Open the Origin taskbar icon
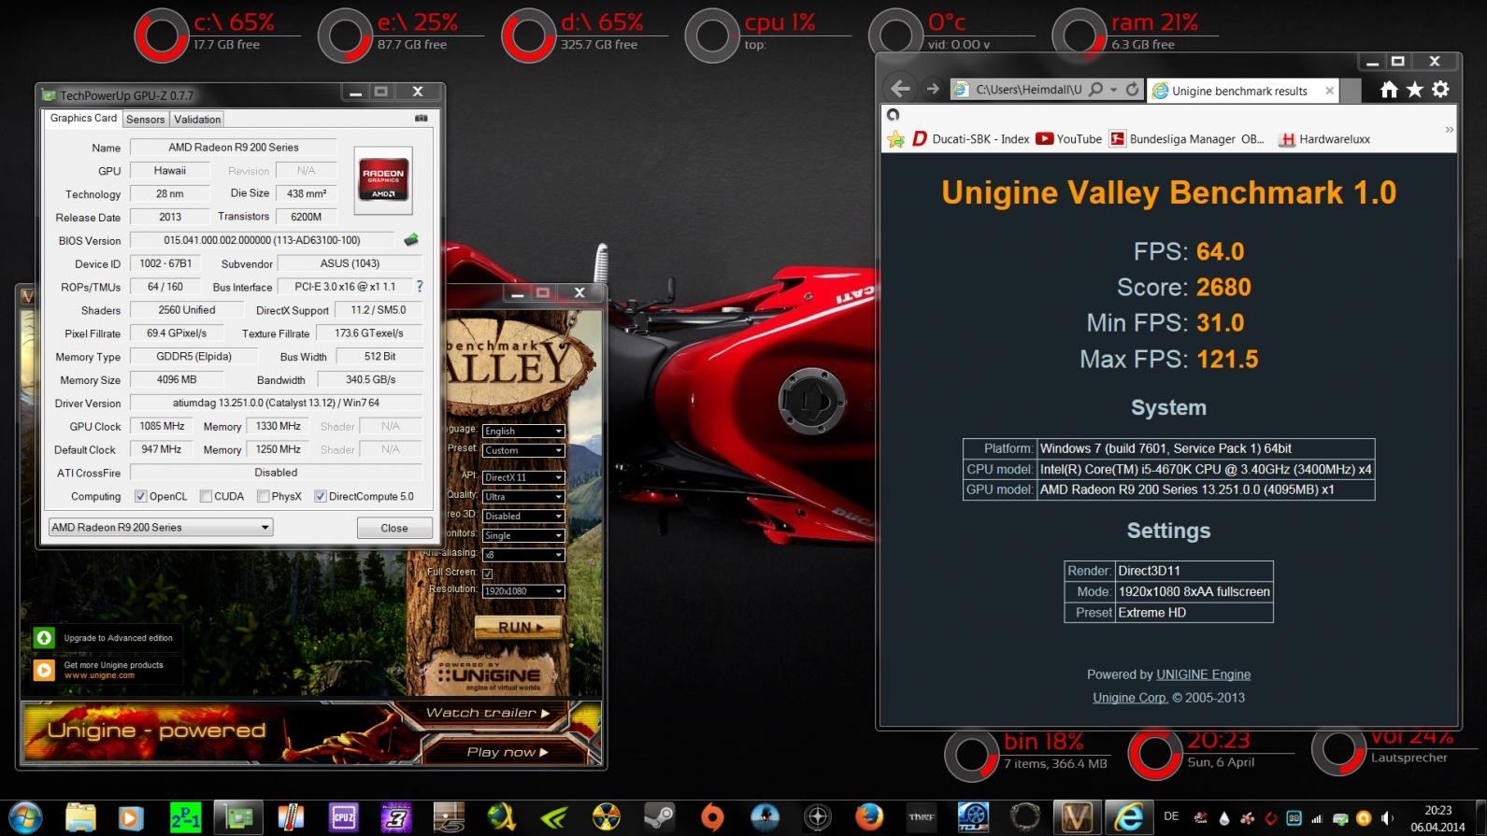Image resolution: width=1487 pixels, height=836 pixels. (x=712, y=817)
